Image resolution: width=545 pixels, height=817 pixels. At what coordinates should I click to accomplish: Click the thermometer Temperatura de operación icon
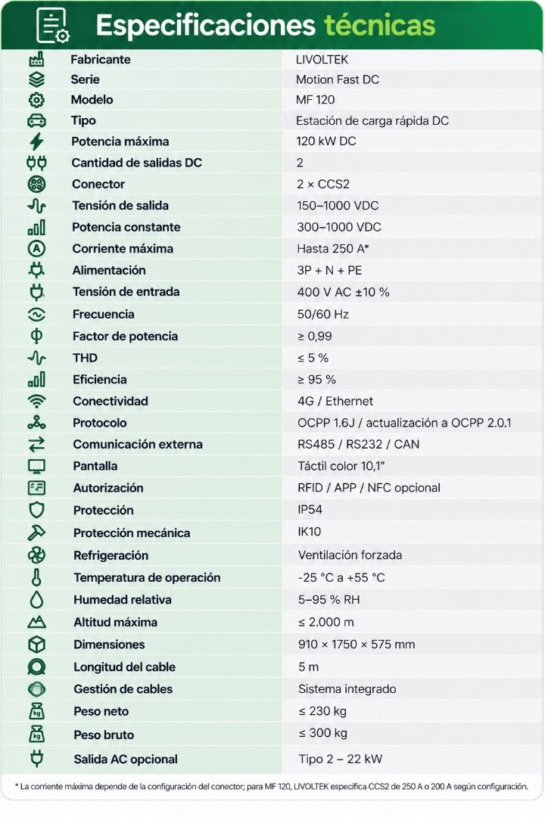(36, 578)
